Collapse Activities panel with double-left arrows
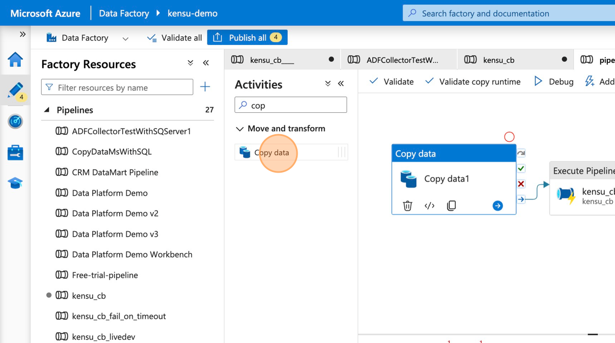Image resolution: width=615 pixels, height=343 pixels. click(x=341, y=83)
